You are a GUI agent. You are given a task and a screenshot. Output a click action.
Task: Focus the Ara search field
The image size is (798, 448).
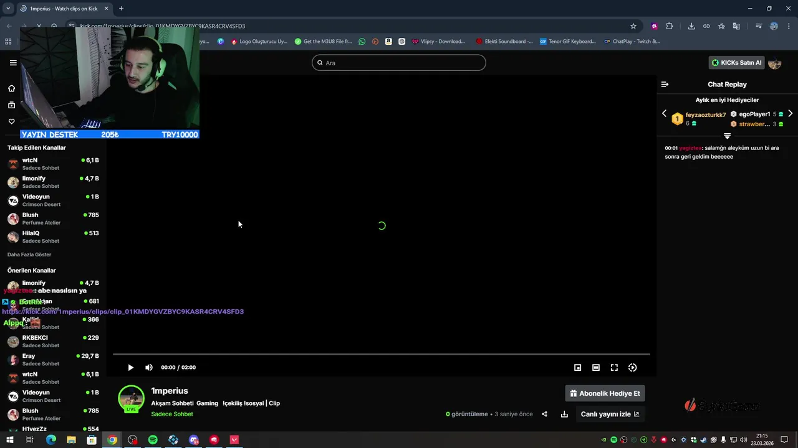point(399,63)
